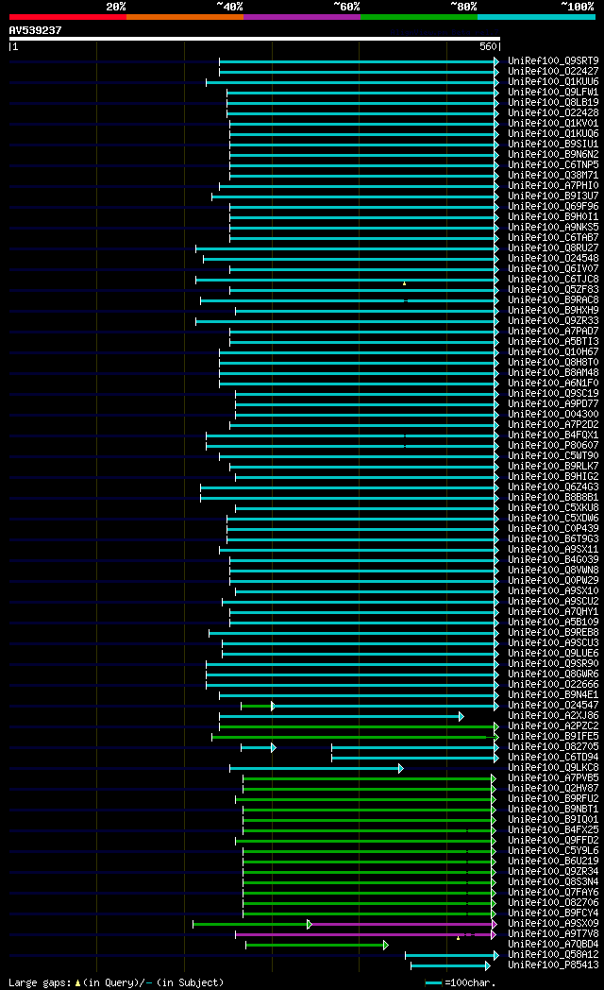Open the UniRef100_Q9SRT9 hit
This screenshot has height=990, width=604.
[553, 61]
